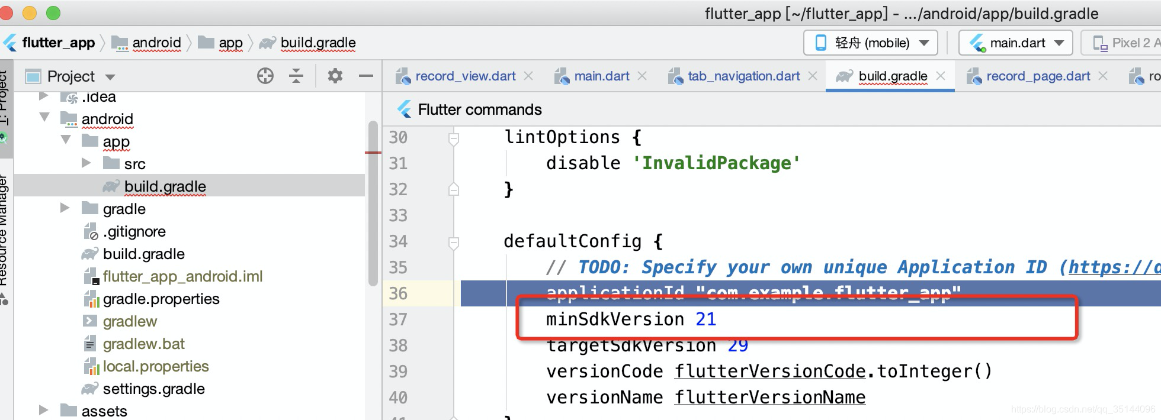The image size is (1161, 420).
Task: Click 'InvalidPackage' string in line 31
Action: (x=716, y=163)
